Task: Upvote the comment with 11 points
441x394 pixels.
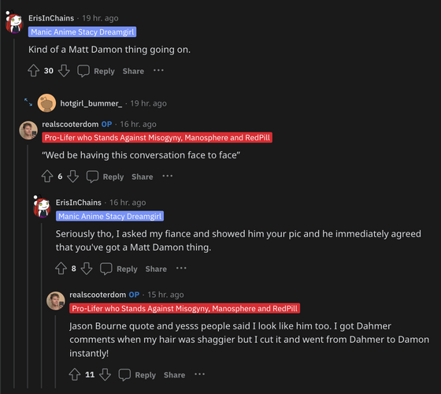Action: (75, 374)
